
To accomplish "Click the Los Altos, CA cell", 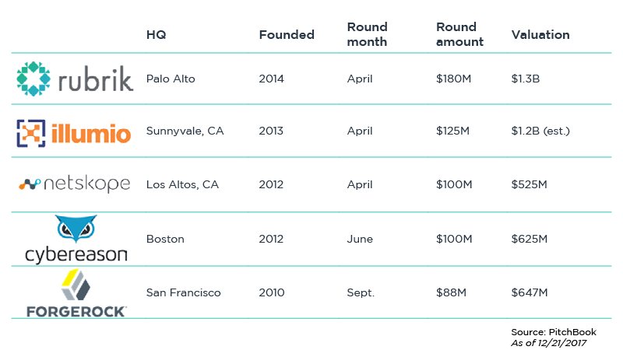I will tap(182, 184).
